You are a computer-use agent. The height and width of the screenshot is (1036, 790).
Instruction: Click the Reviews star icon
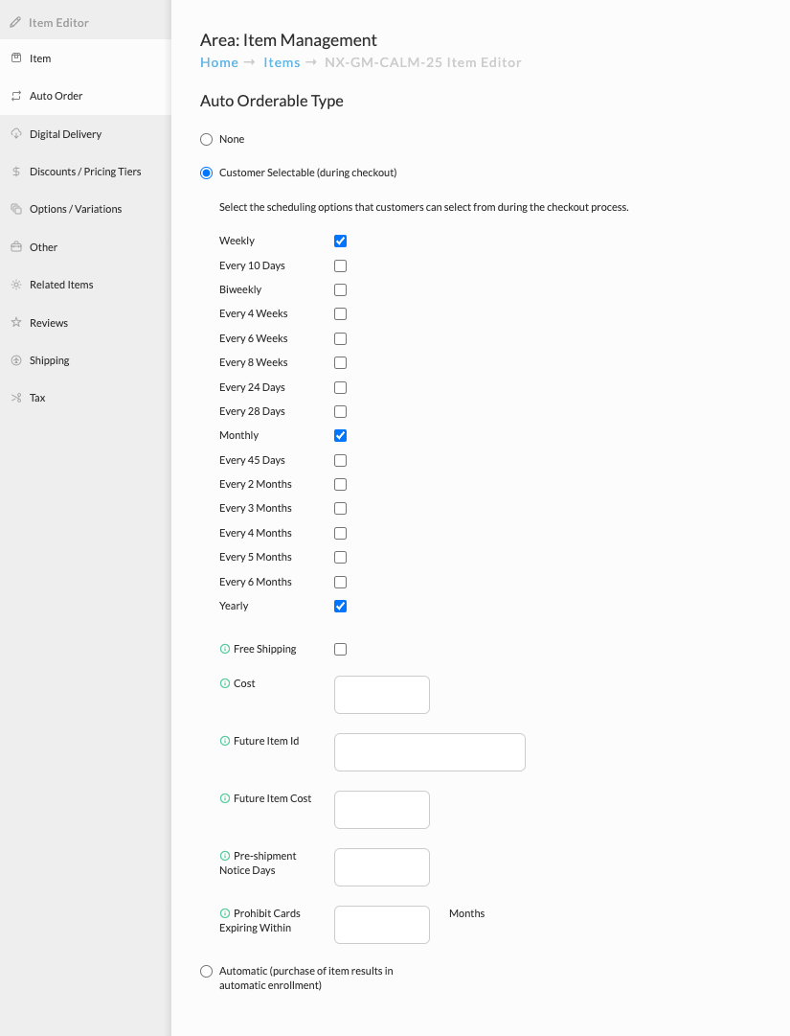[x=16, y=322]
